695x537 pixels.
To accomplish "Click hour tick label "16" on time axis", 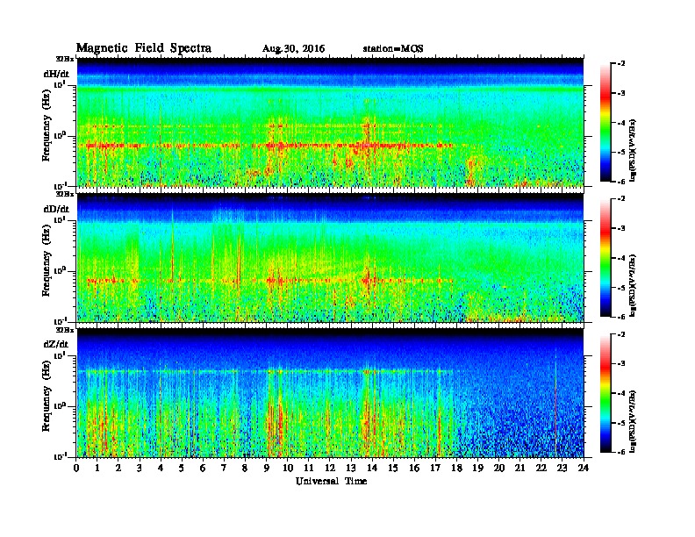I will point(414,469).
